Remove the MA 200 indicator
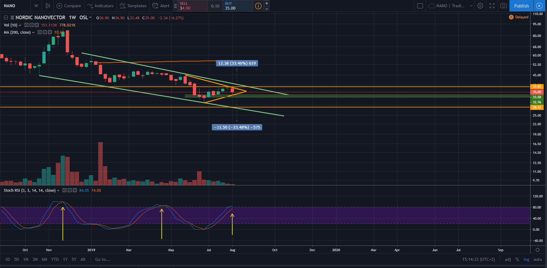Screen dimensions: 547x268 50,32
